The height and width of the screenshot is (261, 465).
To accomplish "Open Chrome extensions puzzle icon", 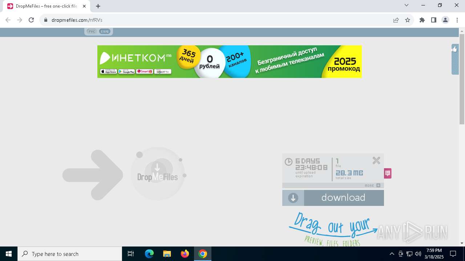I will (422, 20).
